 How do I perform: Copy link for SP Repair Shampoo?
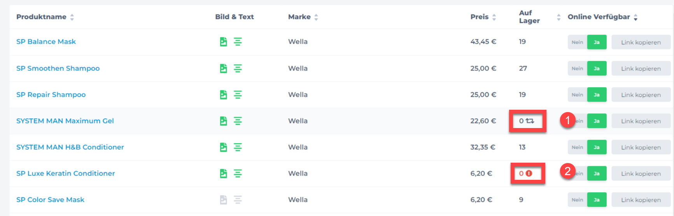pos(641,95)
